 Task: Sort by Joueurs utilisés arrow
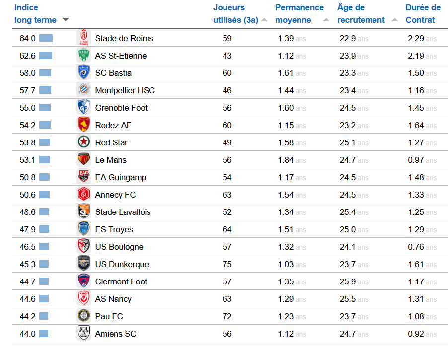(264, 20)
